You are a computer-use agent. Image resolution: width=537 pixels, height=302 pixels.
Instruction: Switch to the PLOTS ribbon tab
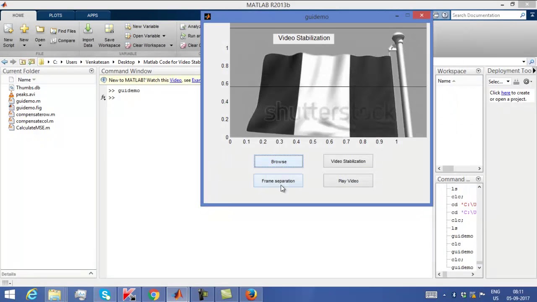point(55,16)
